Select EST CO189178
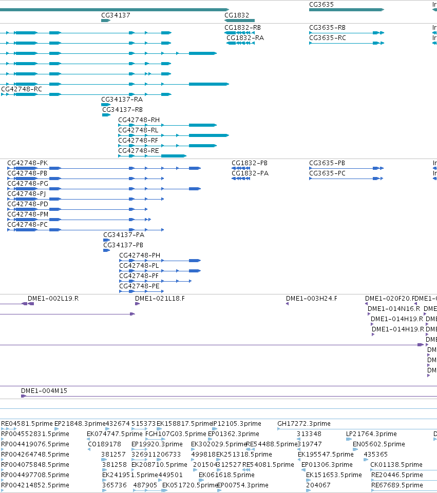The height and width of the screenshot is (493, 437). (x=104, y=444)
